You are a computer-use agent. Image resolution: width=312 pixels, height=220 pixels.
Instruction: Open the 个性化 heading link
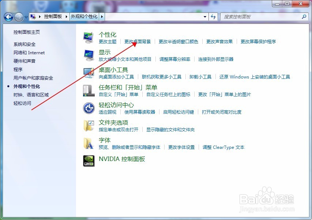[x=108, y=34]
